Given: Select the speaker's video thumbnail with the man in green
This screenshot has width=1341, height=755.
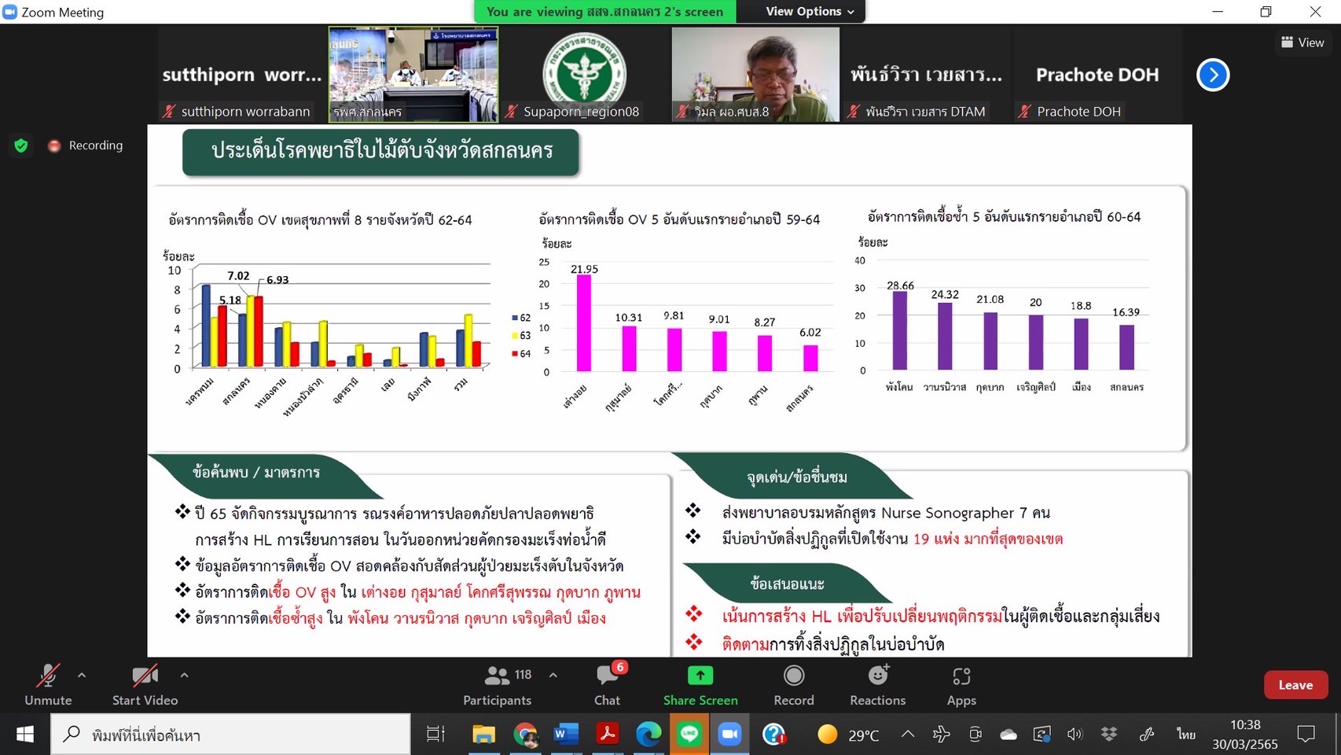Looking at the screenshot, I should 755,74.
